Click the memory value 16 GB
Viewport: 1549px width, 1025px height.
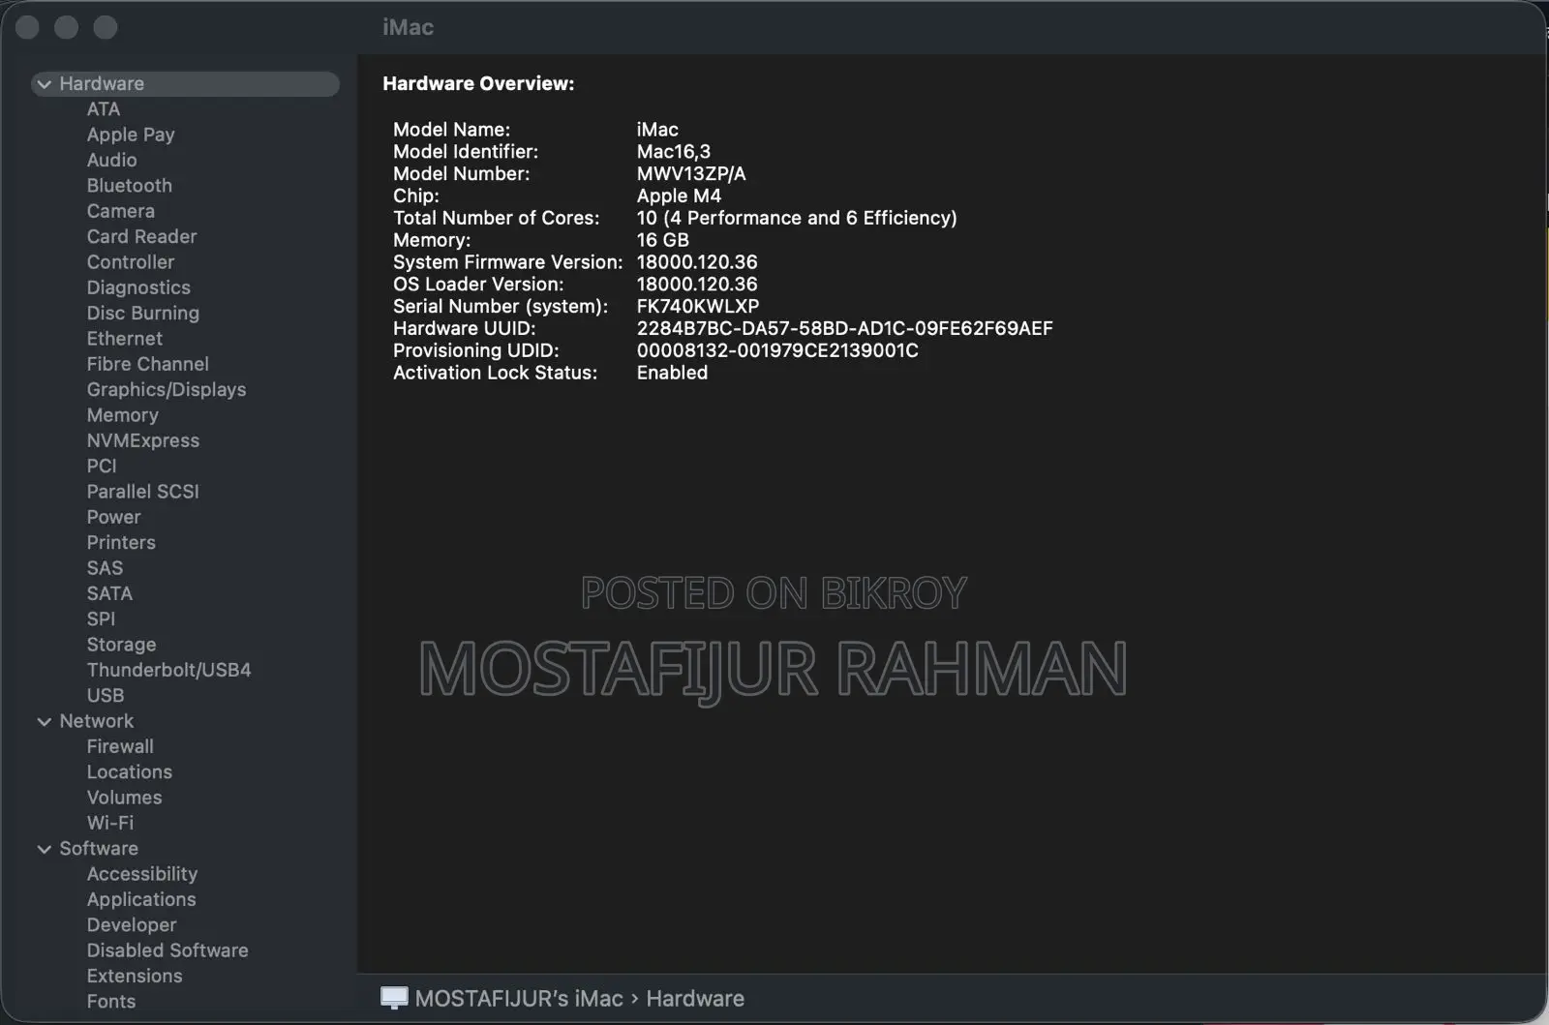click(663, 240)
